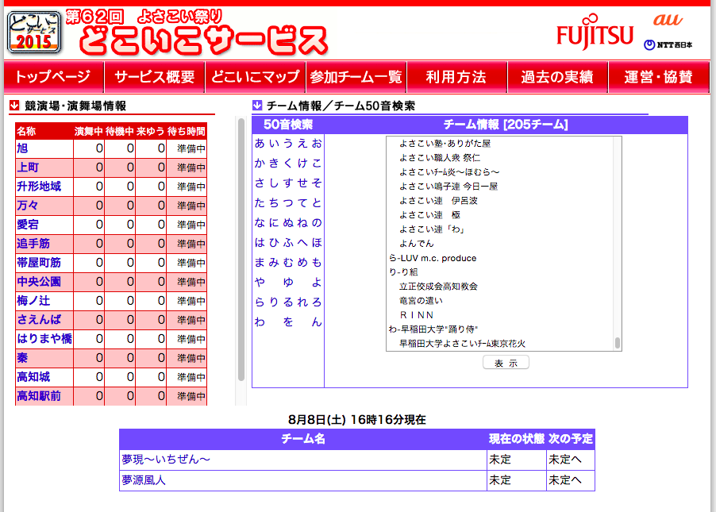
Task: Select よんでん in team list
Action: [x=417, y=244]
